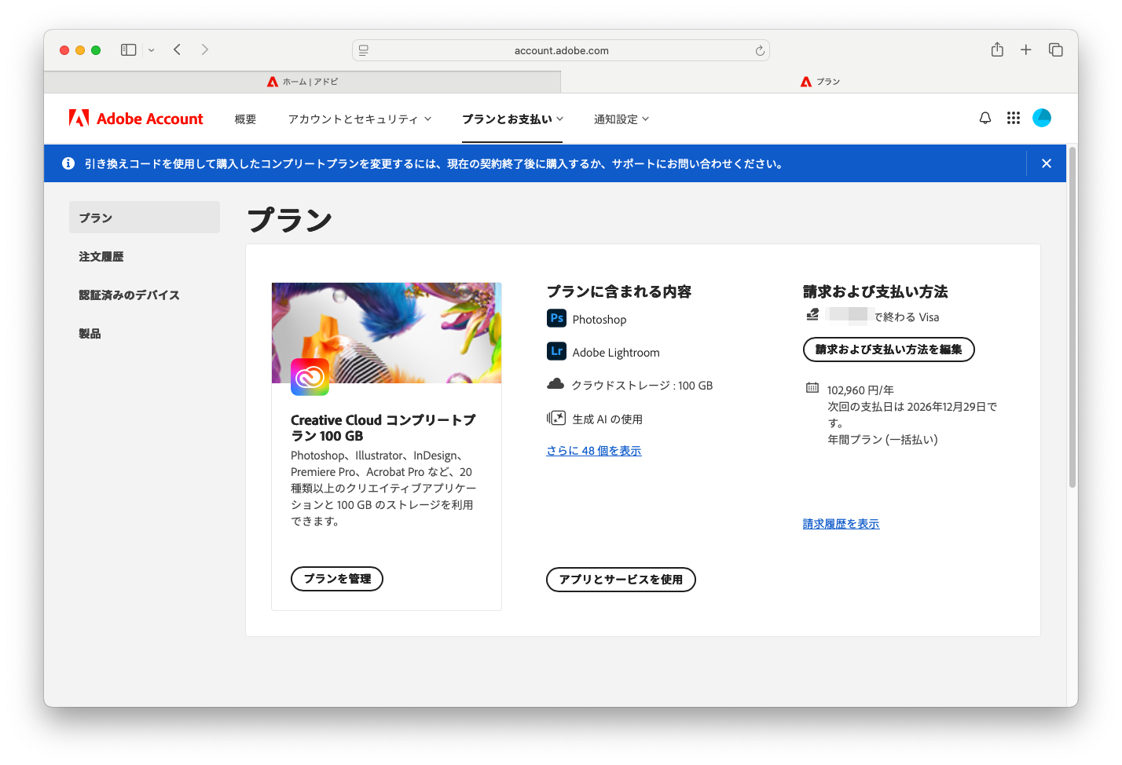Reload the page in the address bar
Screen dimensions: 1122x765
pyautogui.click(x=760, y=51)
